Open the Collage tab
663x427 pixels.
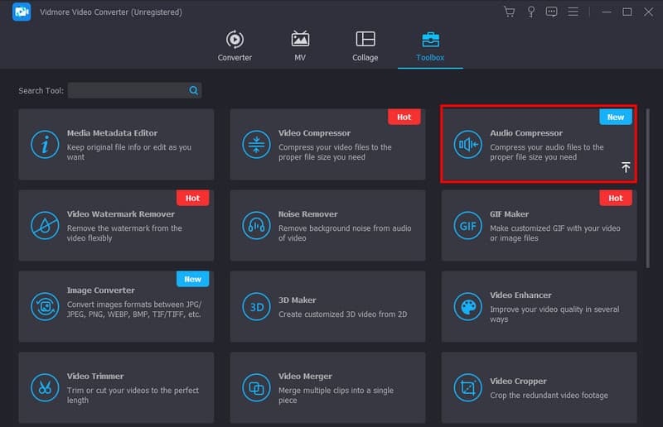(x=365, y=46)
